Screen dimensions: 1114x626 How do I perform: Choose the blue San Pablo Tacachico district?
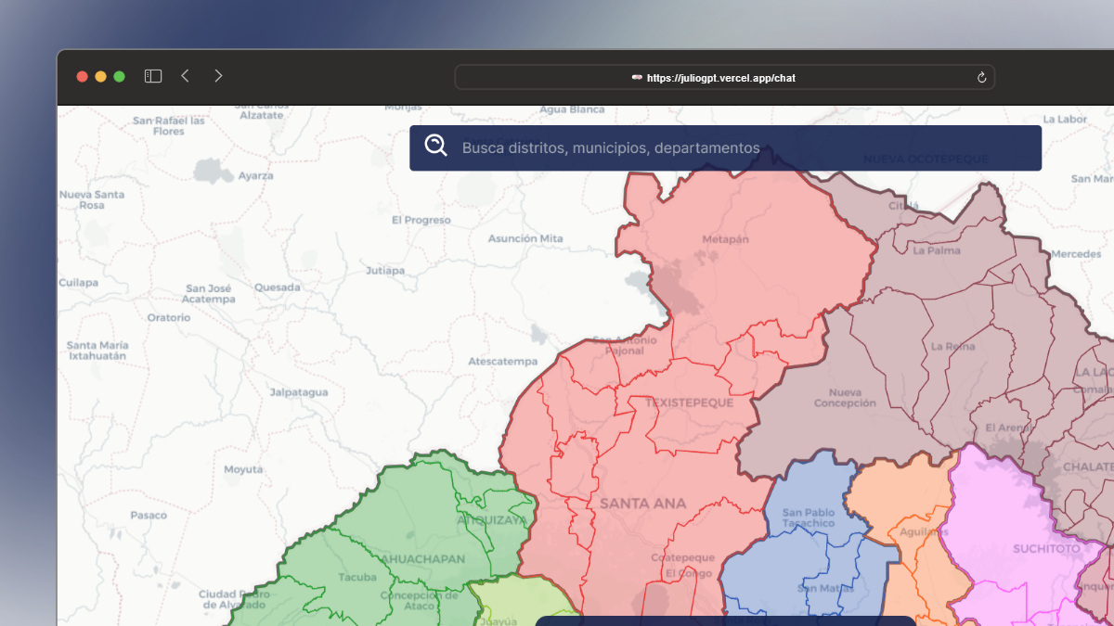point(808,517)
